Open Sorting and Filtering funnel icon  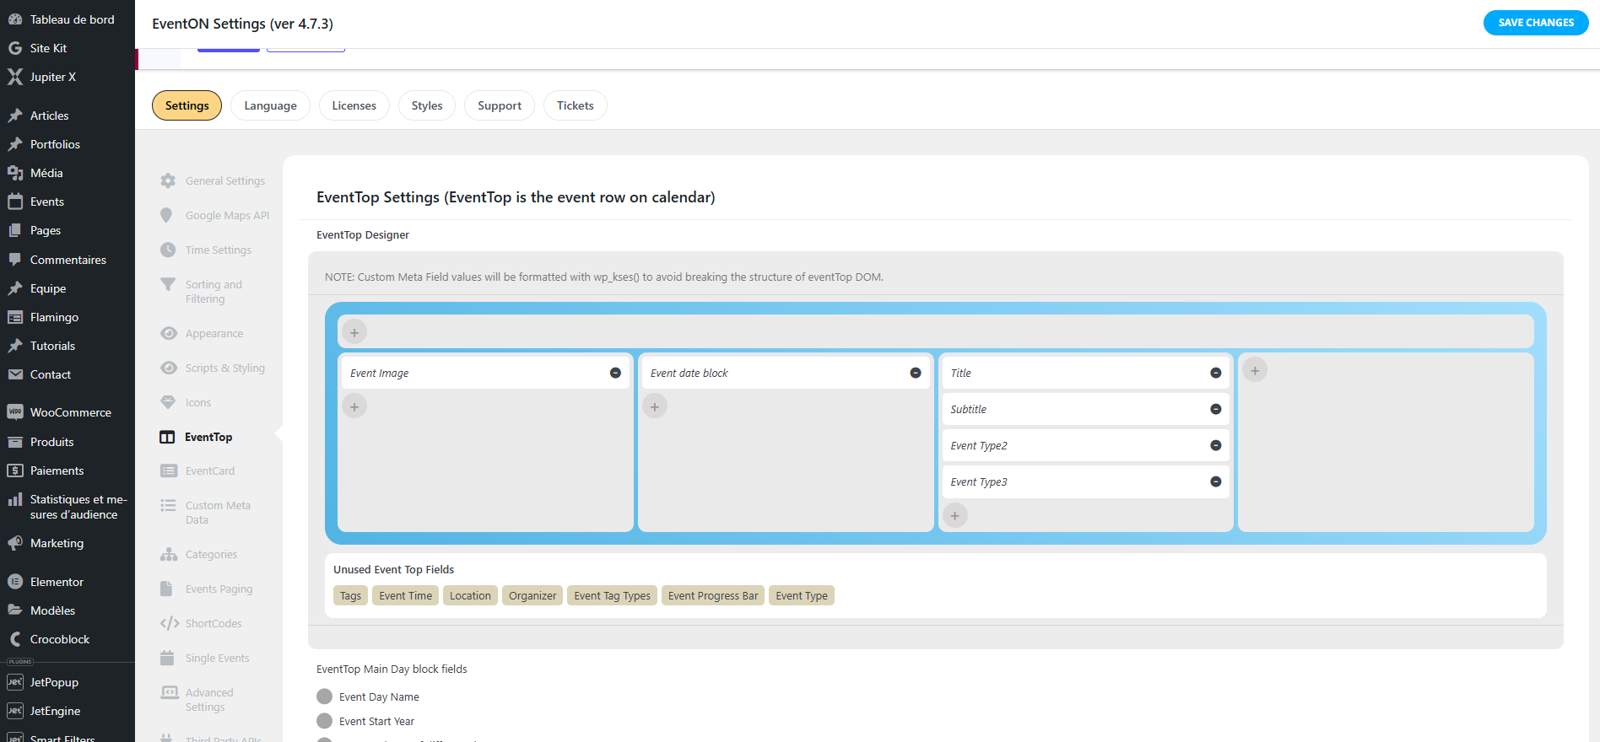point(168,285)
